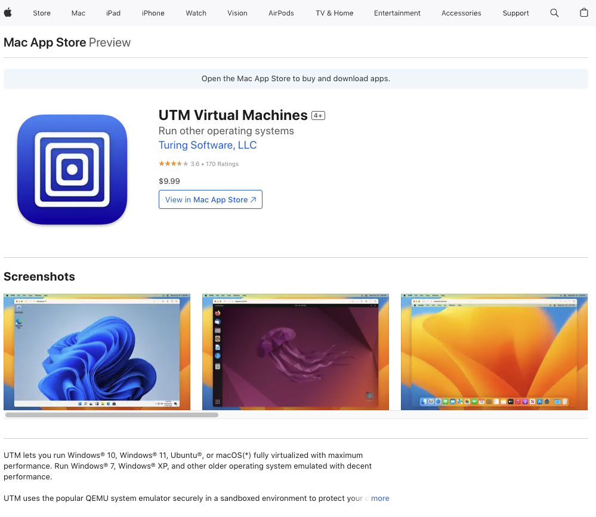Open the Vision menu
Screen dimensions: 596x517
coord(237,13)
